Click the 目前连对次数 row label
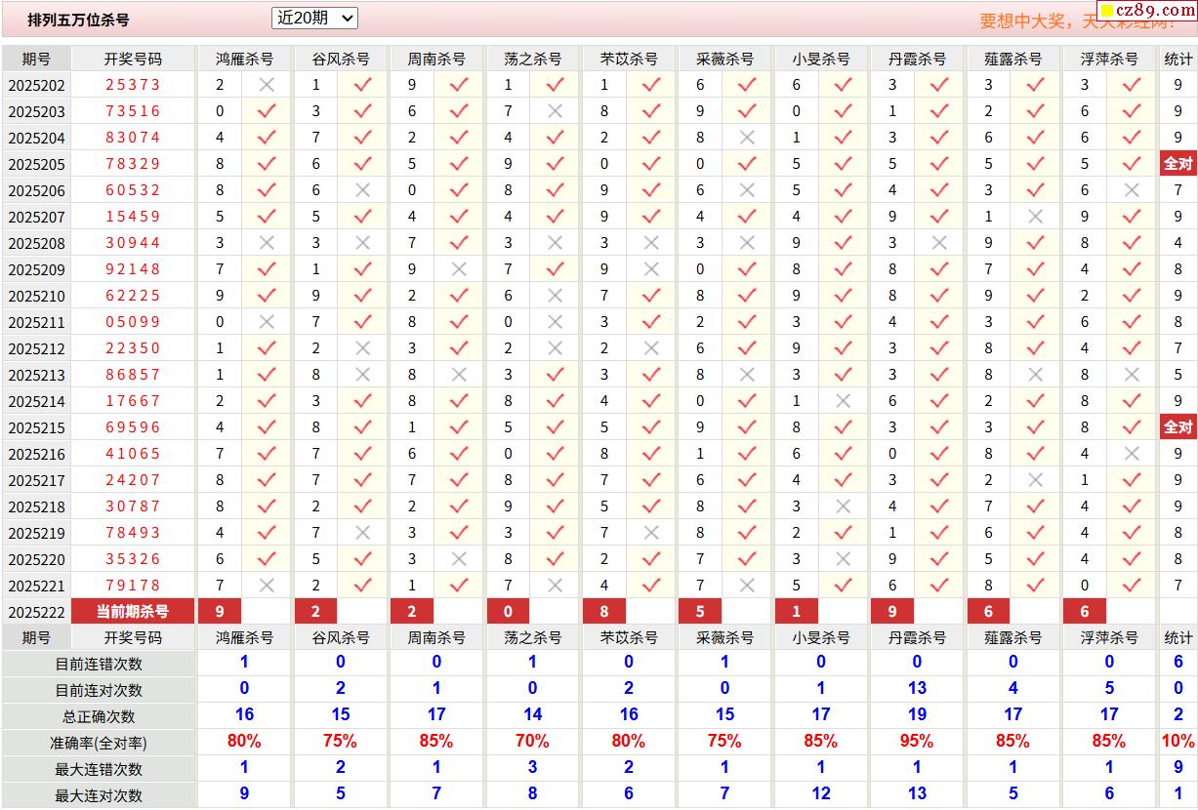Image resolution: width=1198 pixels, height=810 pixels. tap(98, 690)
